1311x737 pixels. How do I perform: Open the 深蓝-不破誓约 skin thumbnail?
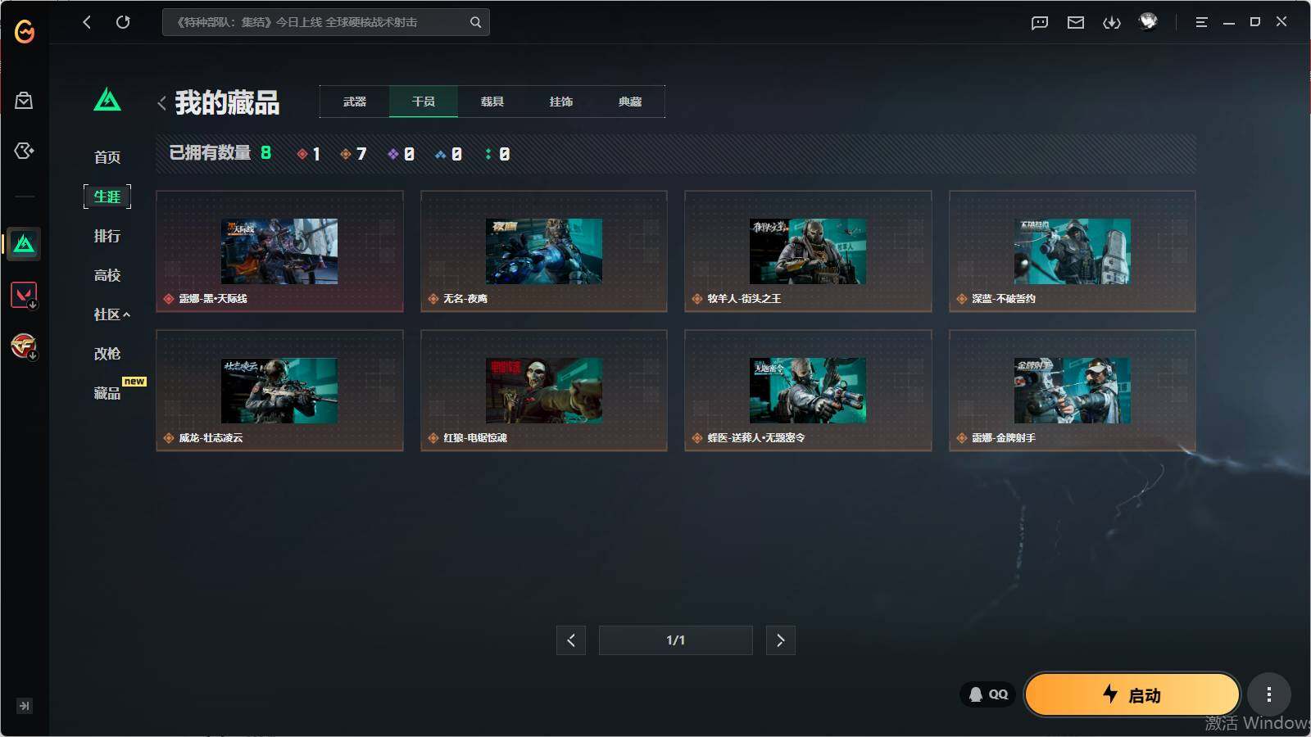click(1073, 251)
